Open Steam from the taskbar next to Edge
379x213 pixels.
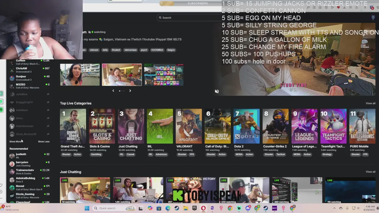[177, 208]
